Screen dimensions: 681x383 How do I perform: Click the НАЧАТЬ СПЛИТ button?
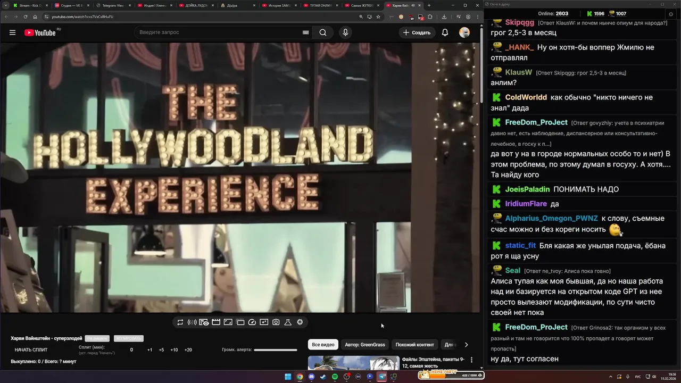31,350
